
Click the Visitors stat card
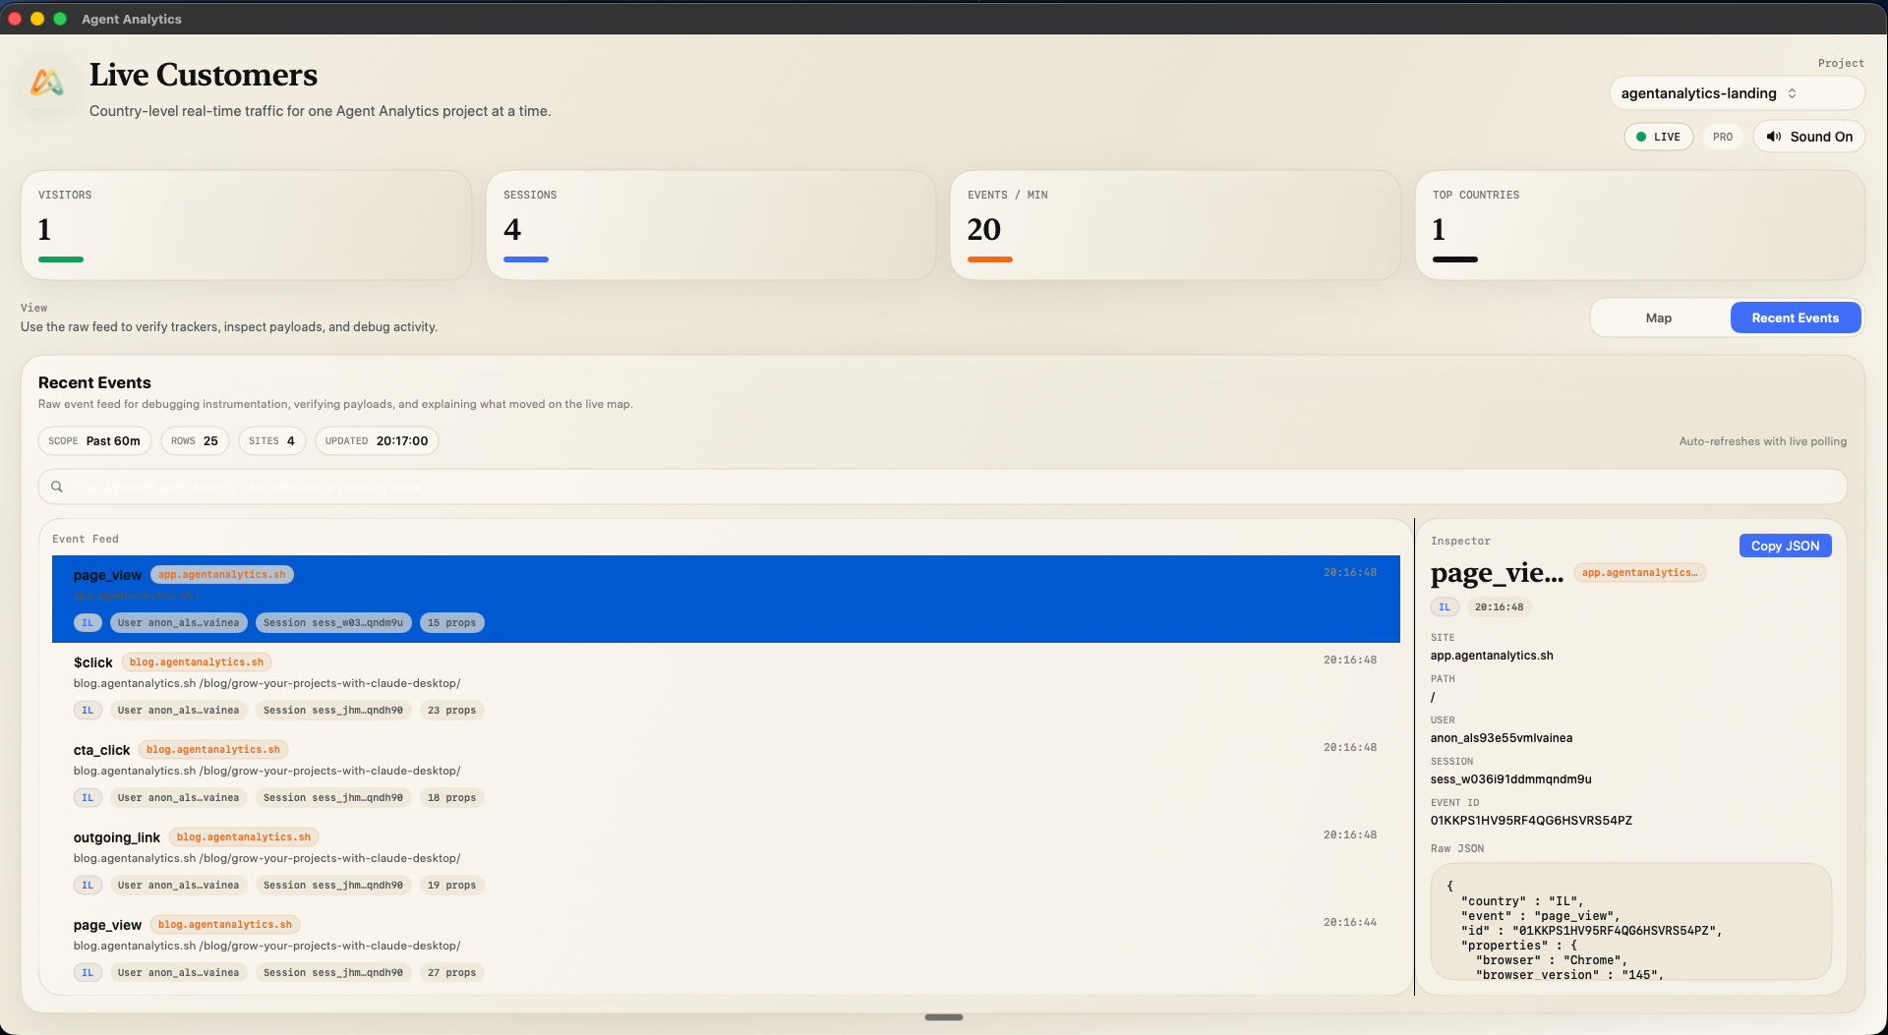(x=246, y=225)
